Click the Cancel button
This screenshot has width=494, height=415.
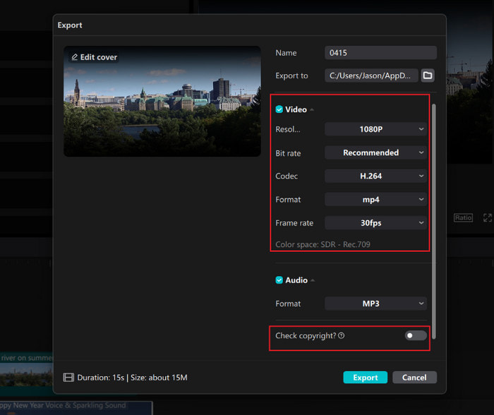coord(414,377)
